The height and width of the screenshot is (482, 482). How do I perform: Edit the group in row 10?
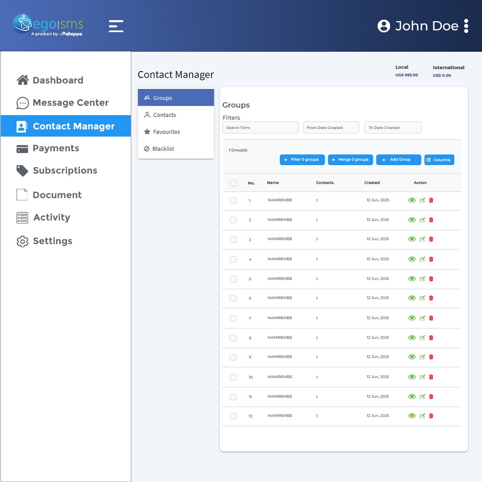pyautogui.click(x=422, y=377)
